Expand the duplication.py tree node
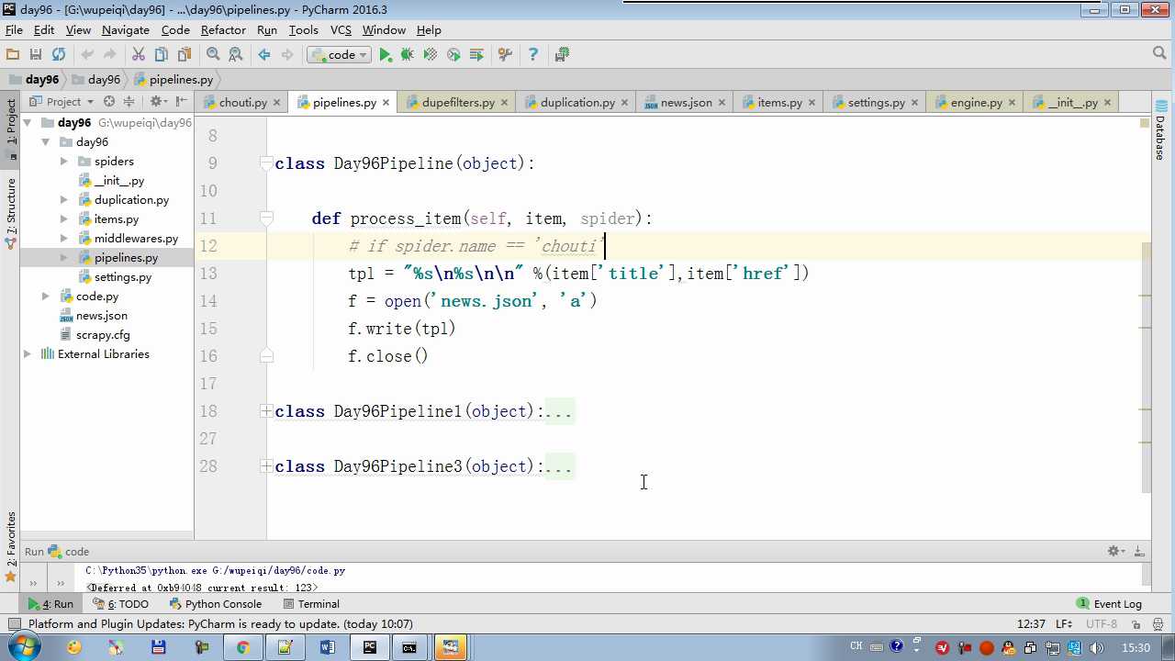This screenshot has width=1175, height=661. tap(63, 200)
